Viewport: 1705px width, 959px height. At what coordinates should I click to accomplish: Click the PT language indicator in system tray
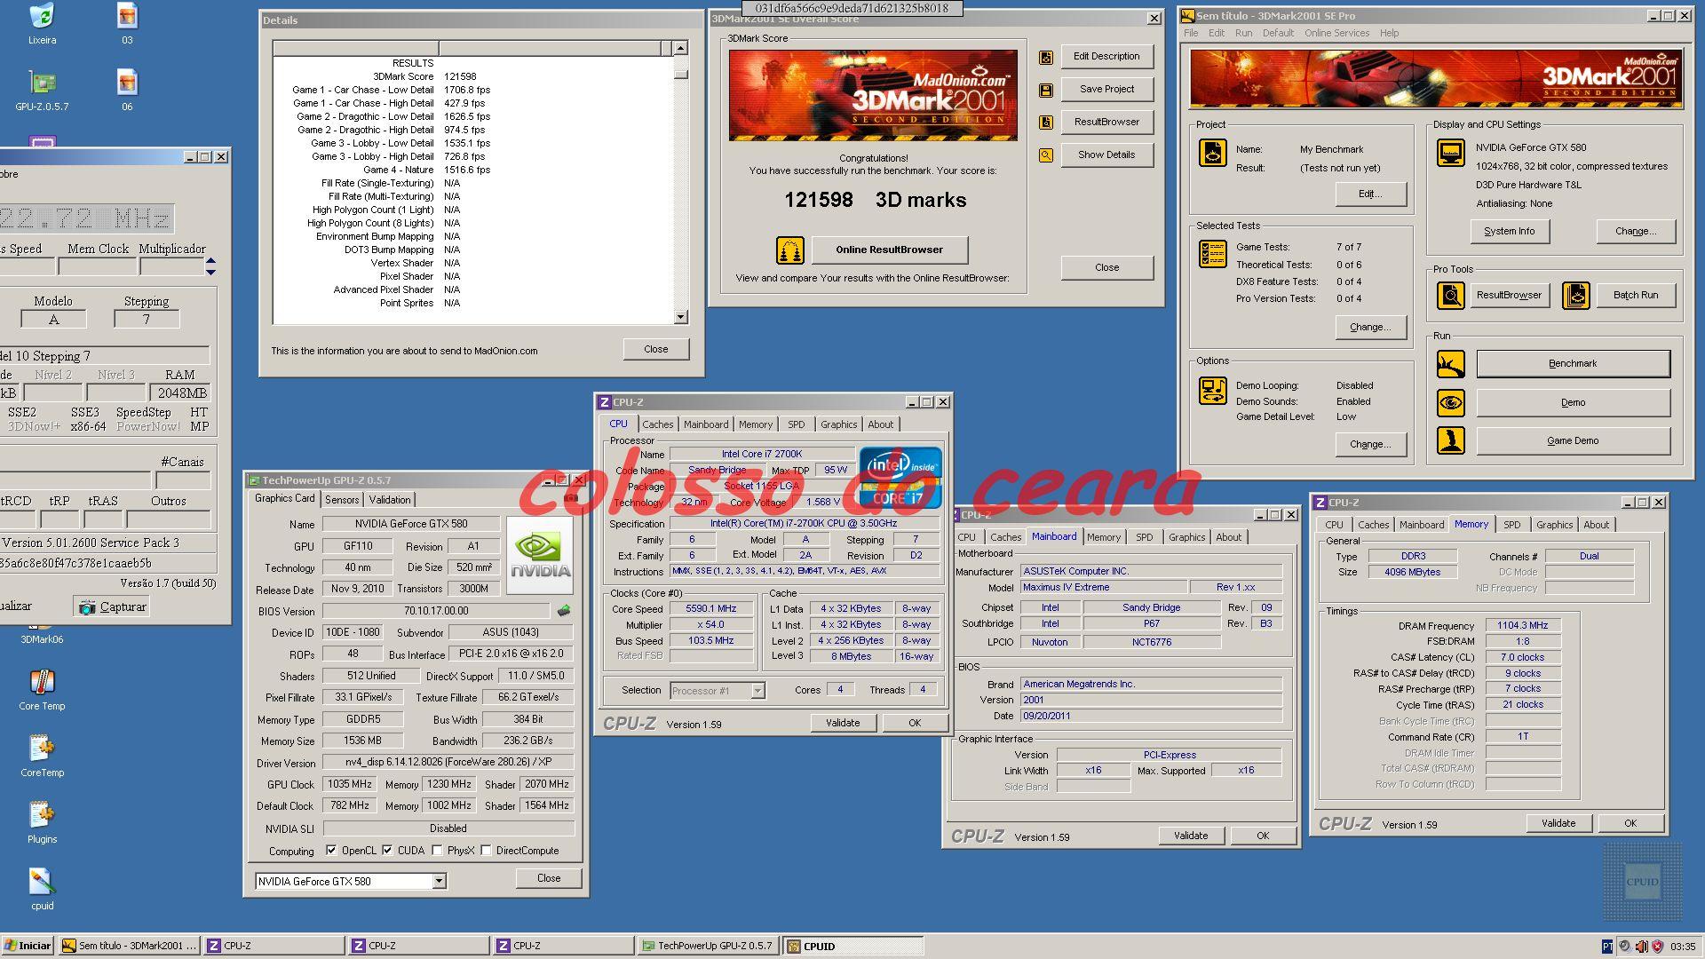[1607, 947]
